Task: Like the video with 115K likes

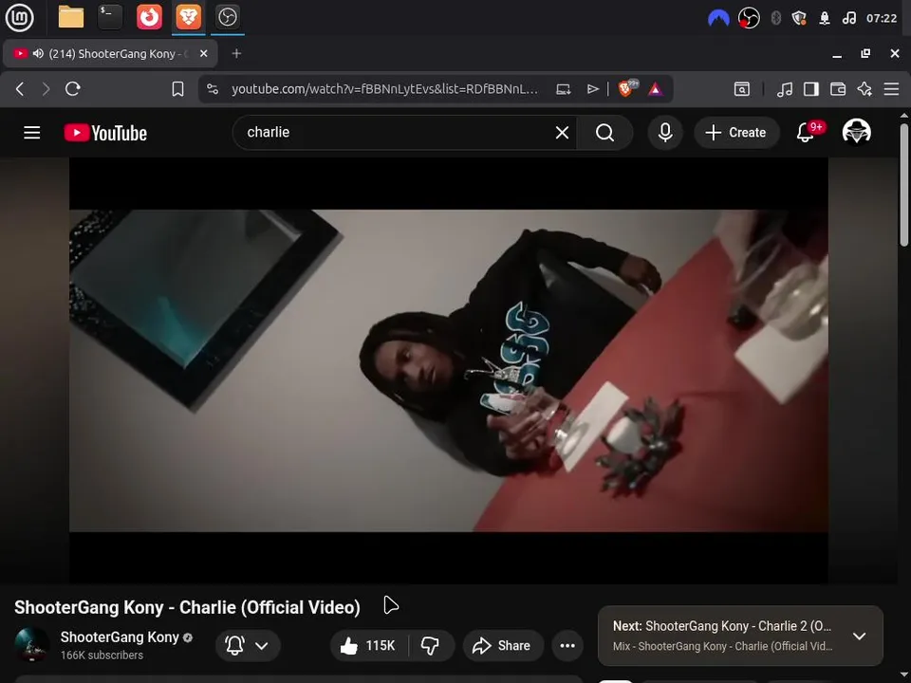Action: point(368,645)
